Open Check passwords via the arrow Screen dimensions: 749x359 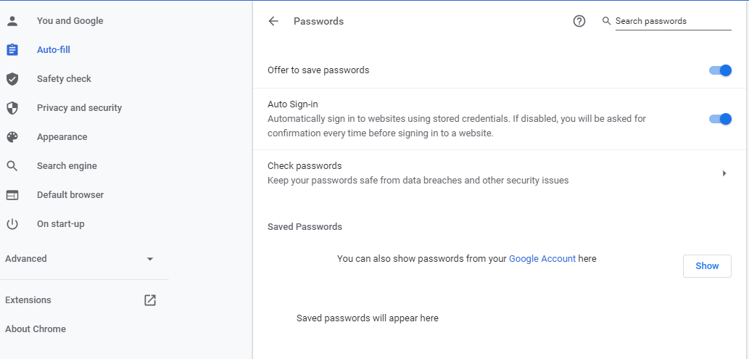pyautogui.click(x=724, y=173)
